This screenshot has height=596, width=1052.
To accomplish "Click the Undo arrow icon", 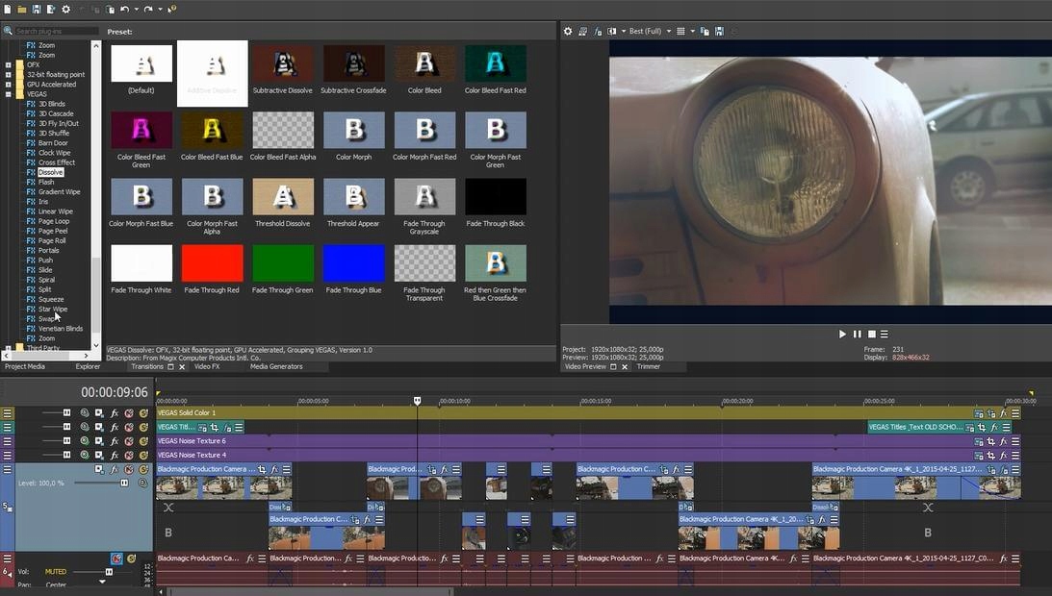I will click(124, 9).
